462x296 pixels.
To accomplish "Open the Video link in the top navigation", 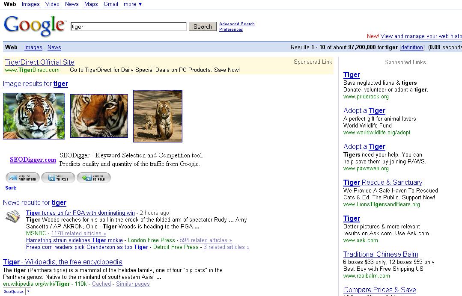I will point(52,4).
